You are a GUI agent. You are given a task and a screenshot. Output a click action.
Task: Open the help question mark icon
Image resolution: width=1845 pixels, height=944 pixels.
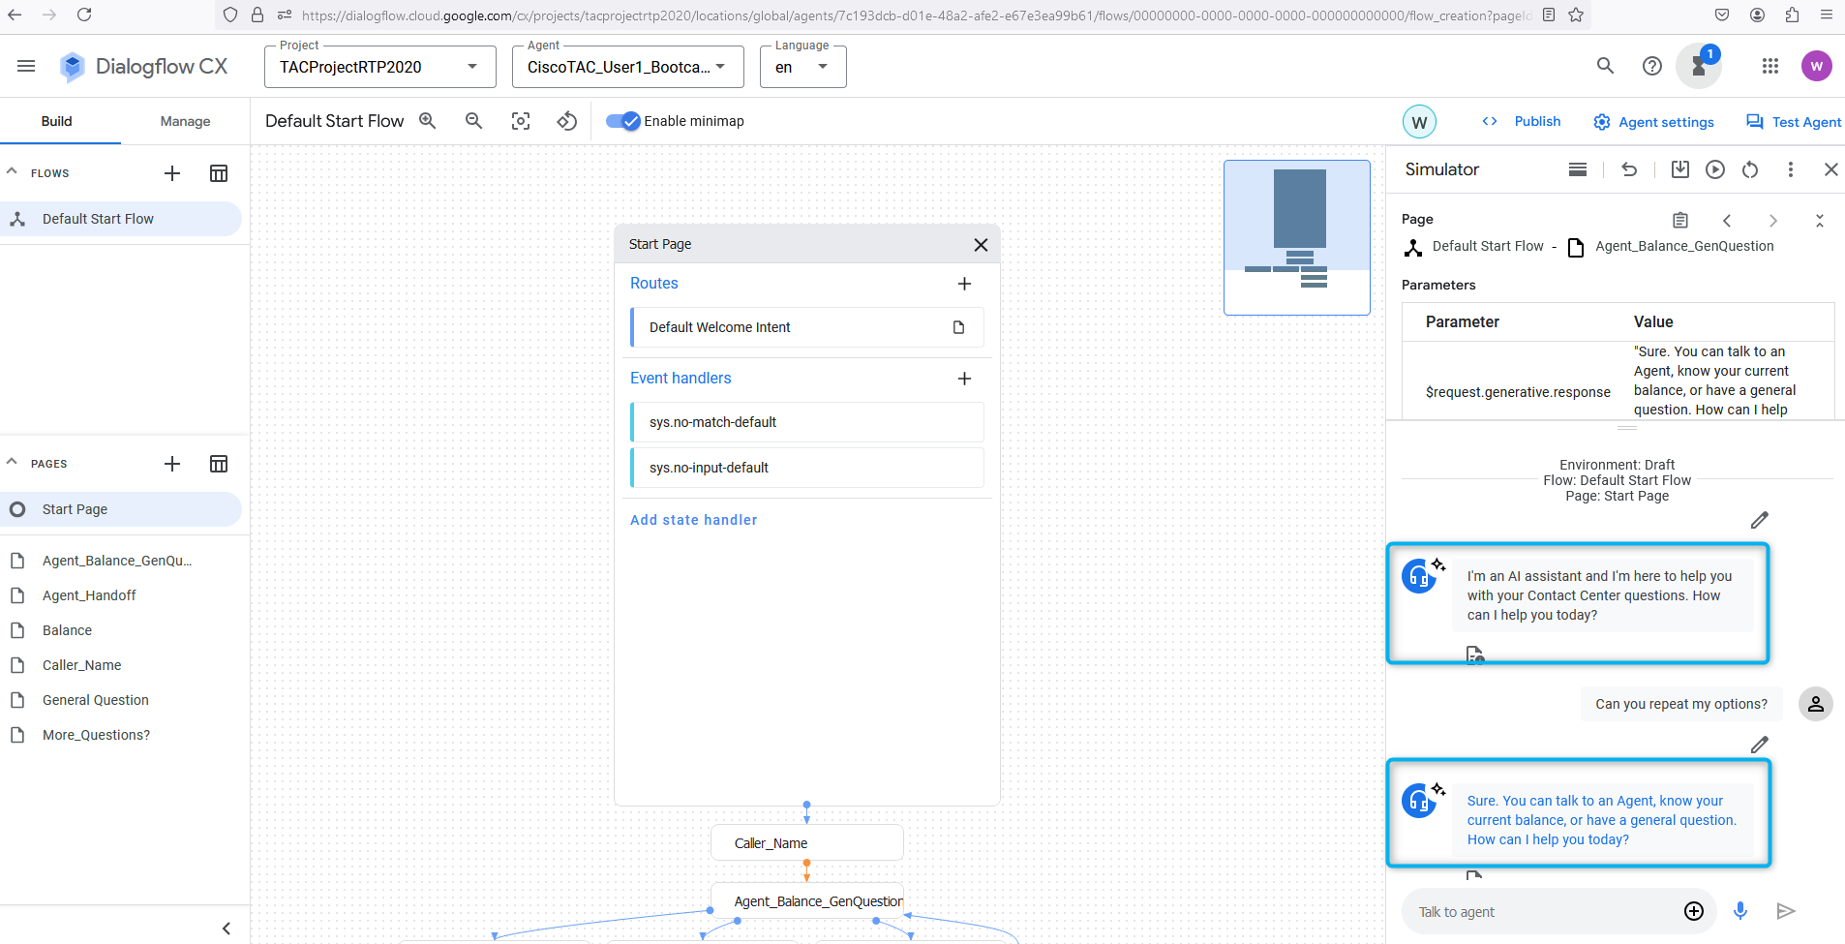(x=1652, y=66)
